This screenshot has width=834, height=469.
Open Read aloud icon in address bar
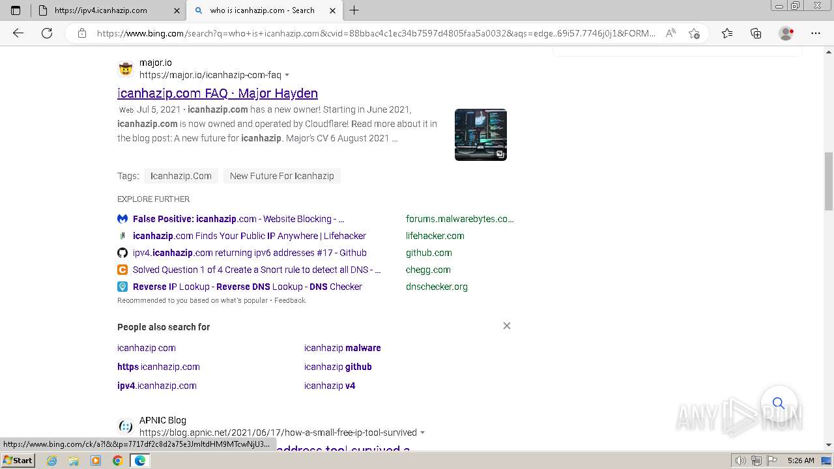pyautogui.click(x=670, y=33)
